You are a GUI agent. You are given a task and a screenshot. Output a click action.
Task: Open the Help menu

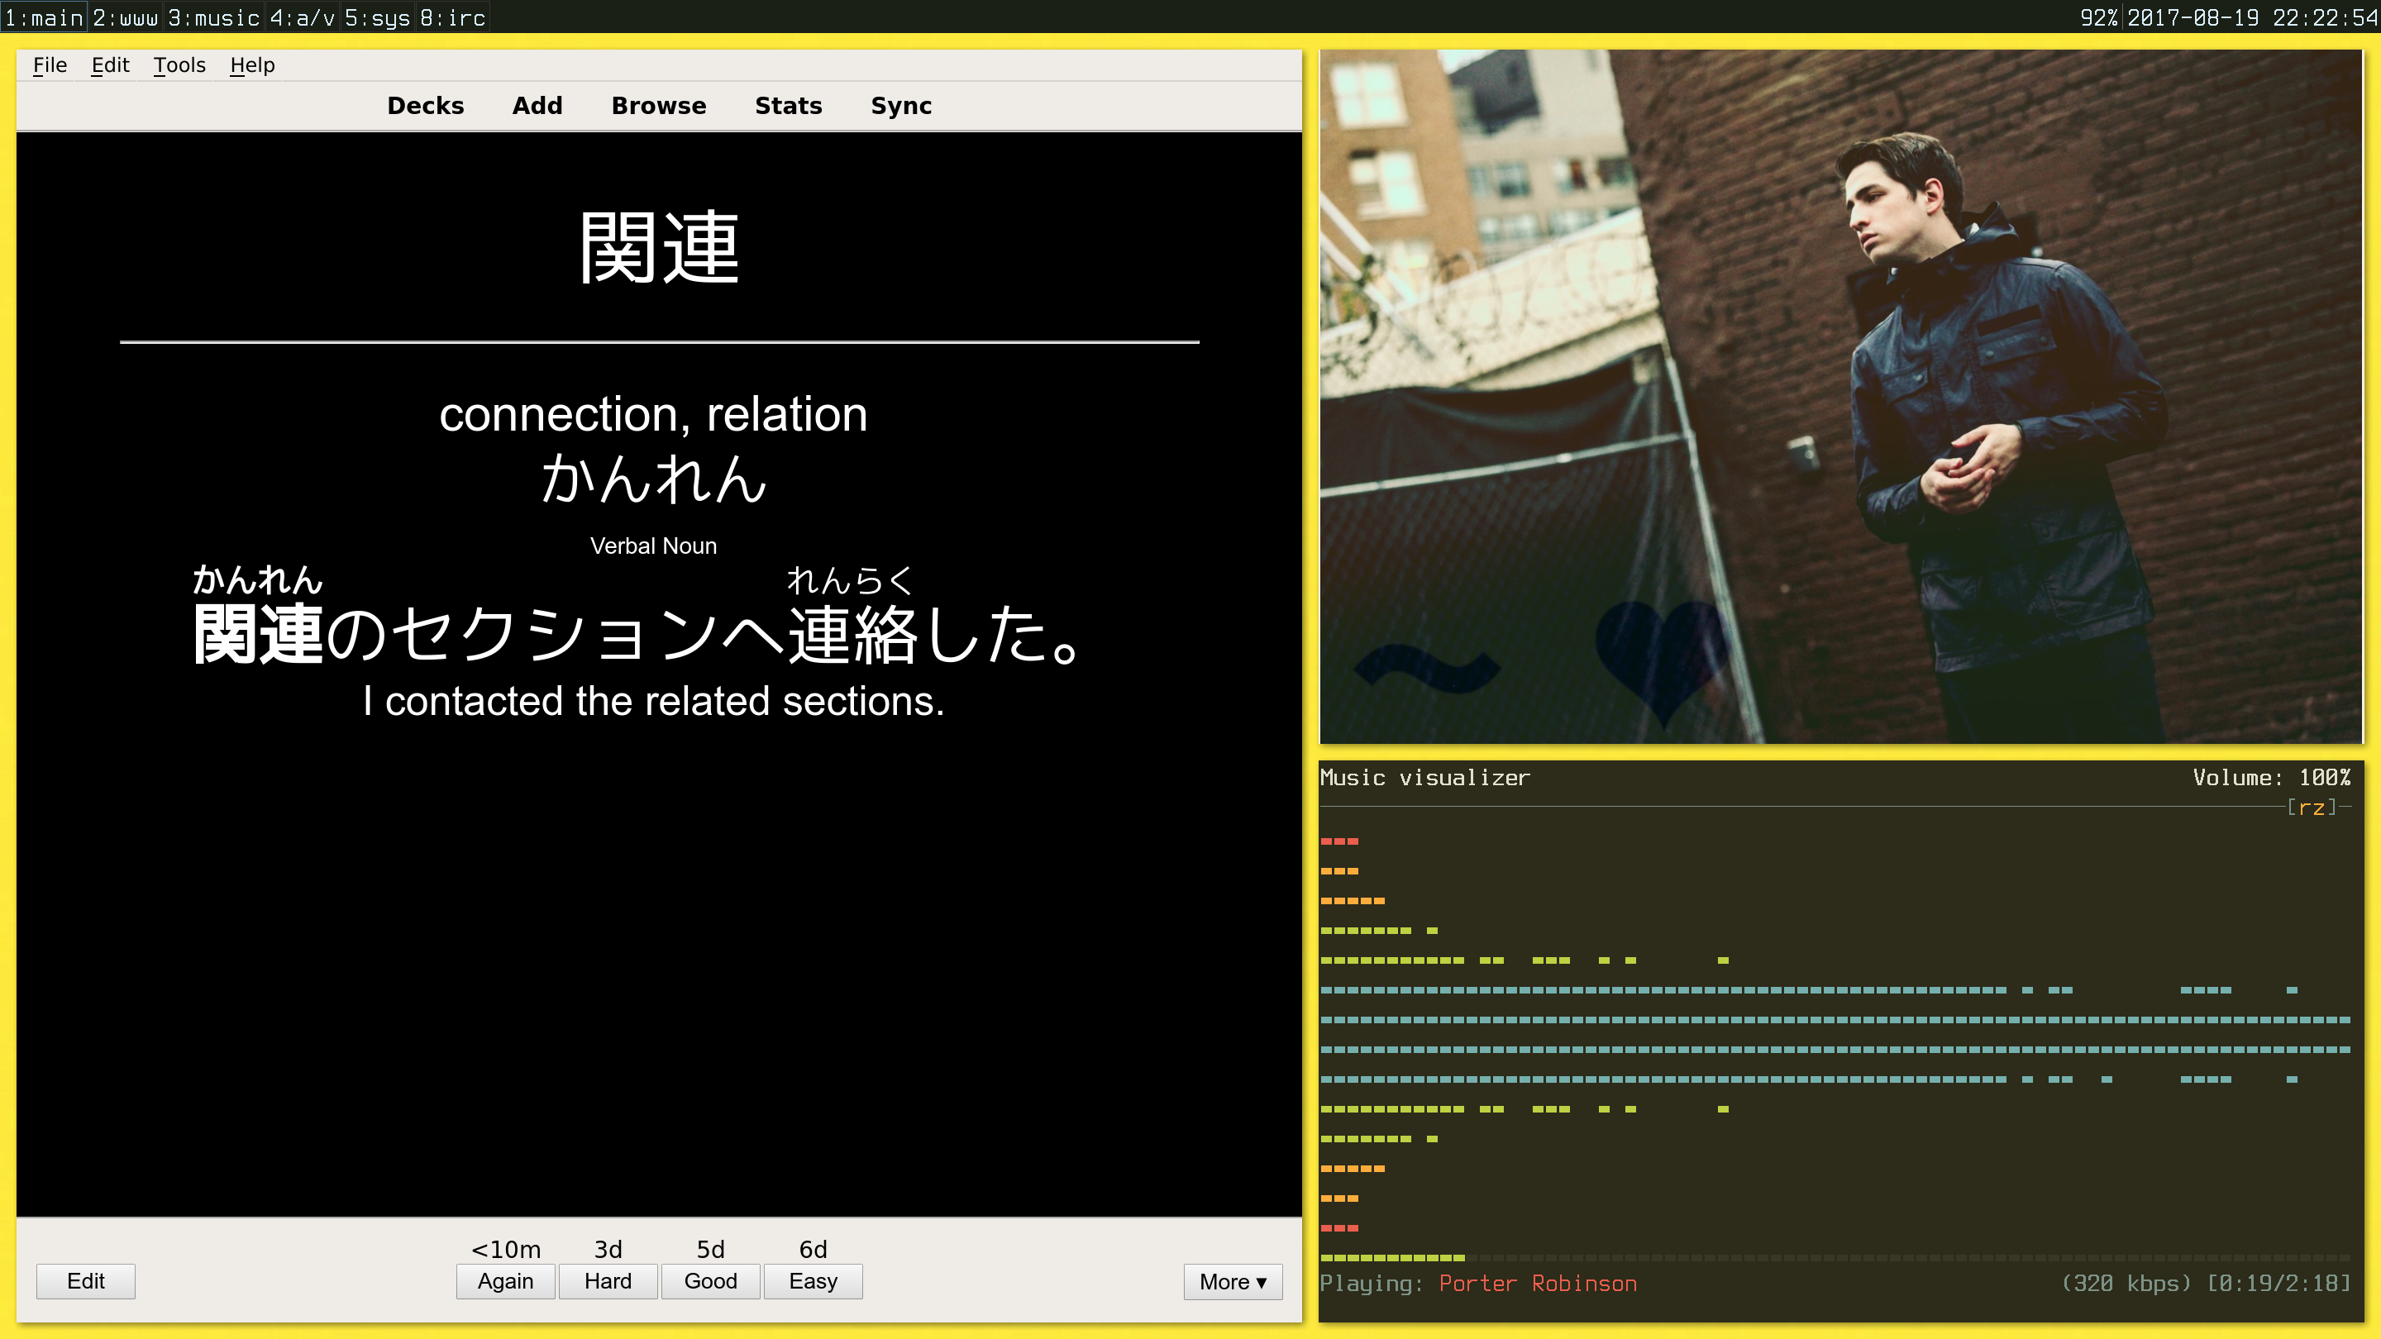click(x=252, y=64)
